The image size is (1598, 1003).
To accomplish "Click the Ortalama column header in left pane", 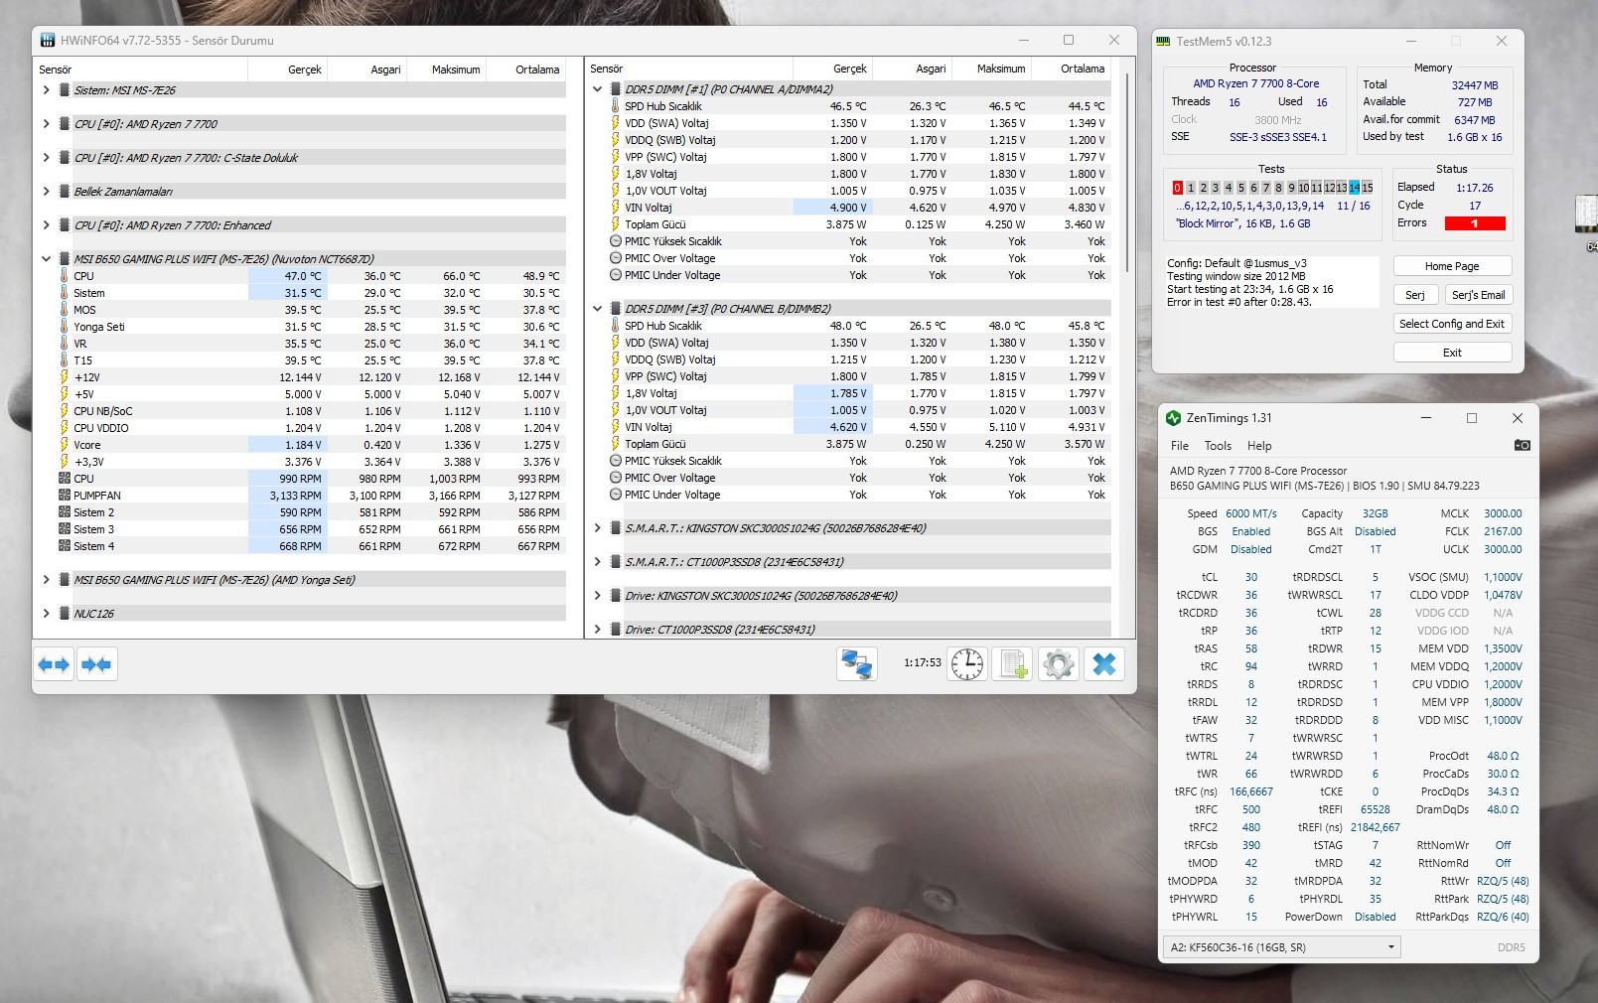I will click(526, 69).
